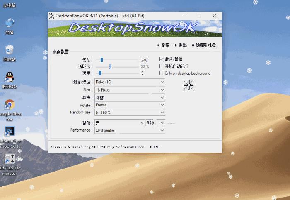290x200 pixels.
Task: Click the DesktopSnowOK title bar snowflake icon
Action: coord(52,16)
